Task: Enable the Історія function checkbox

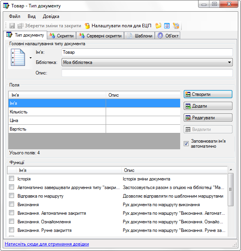Action: 12,179
